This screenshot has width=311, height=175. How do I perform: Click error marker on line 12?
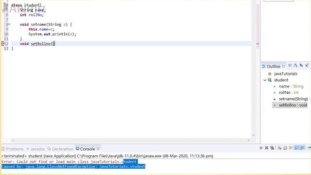point(2,44)
